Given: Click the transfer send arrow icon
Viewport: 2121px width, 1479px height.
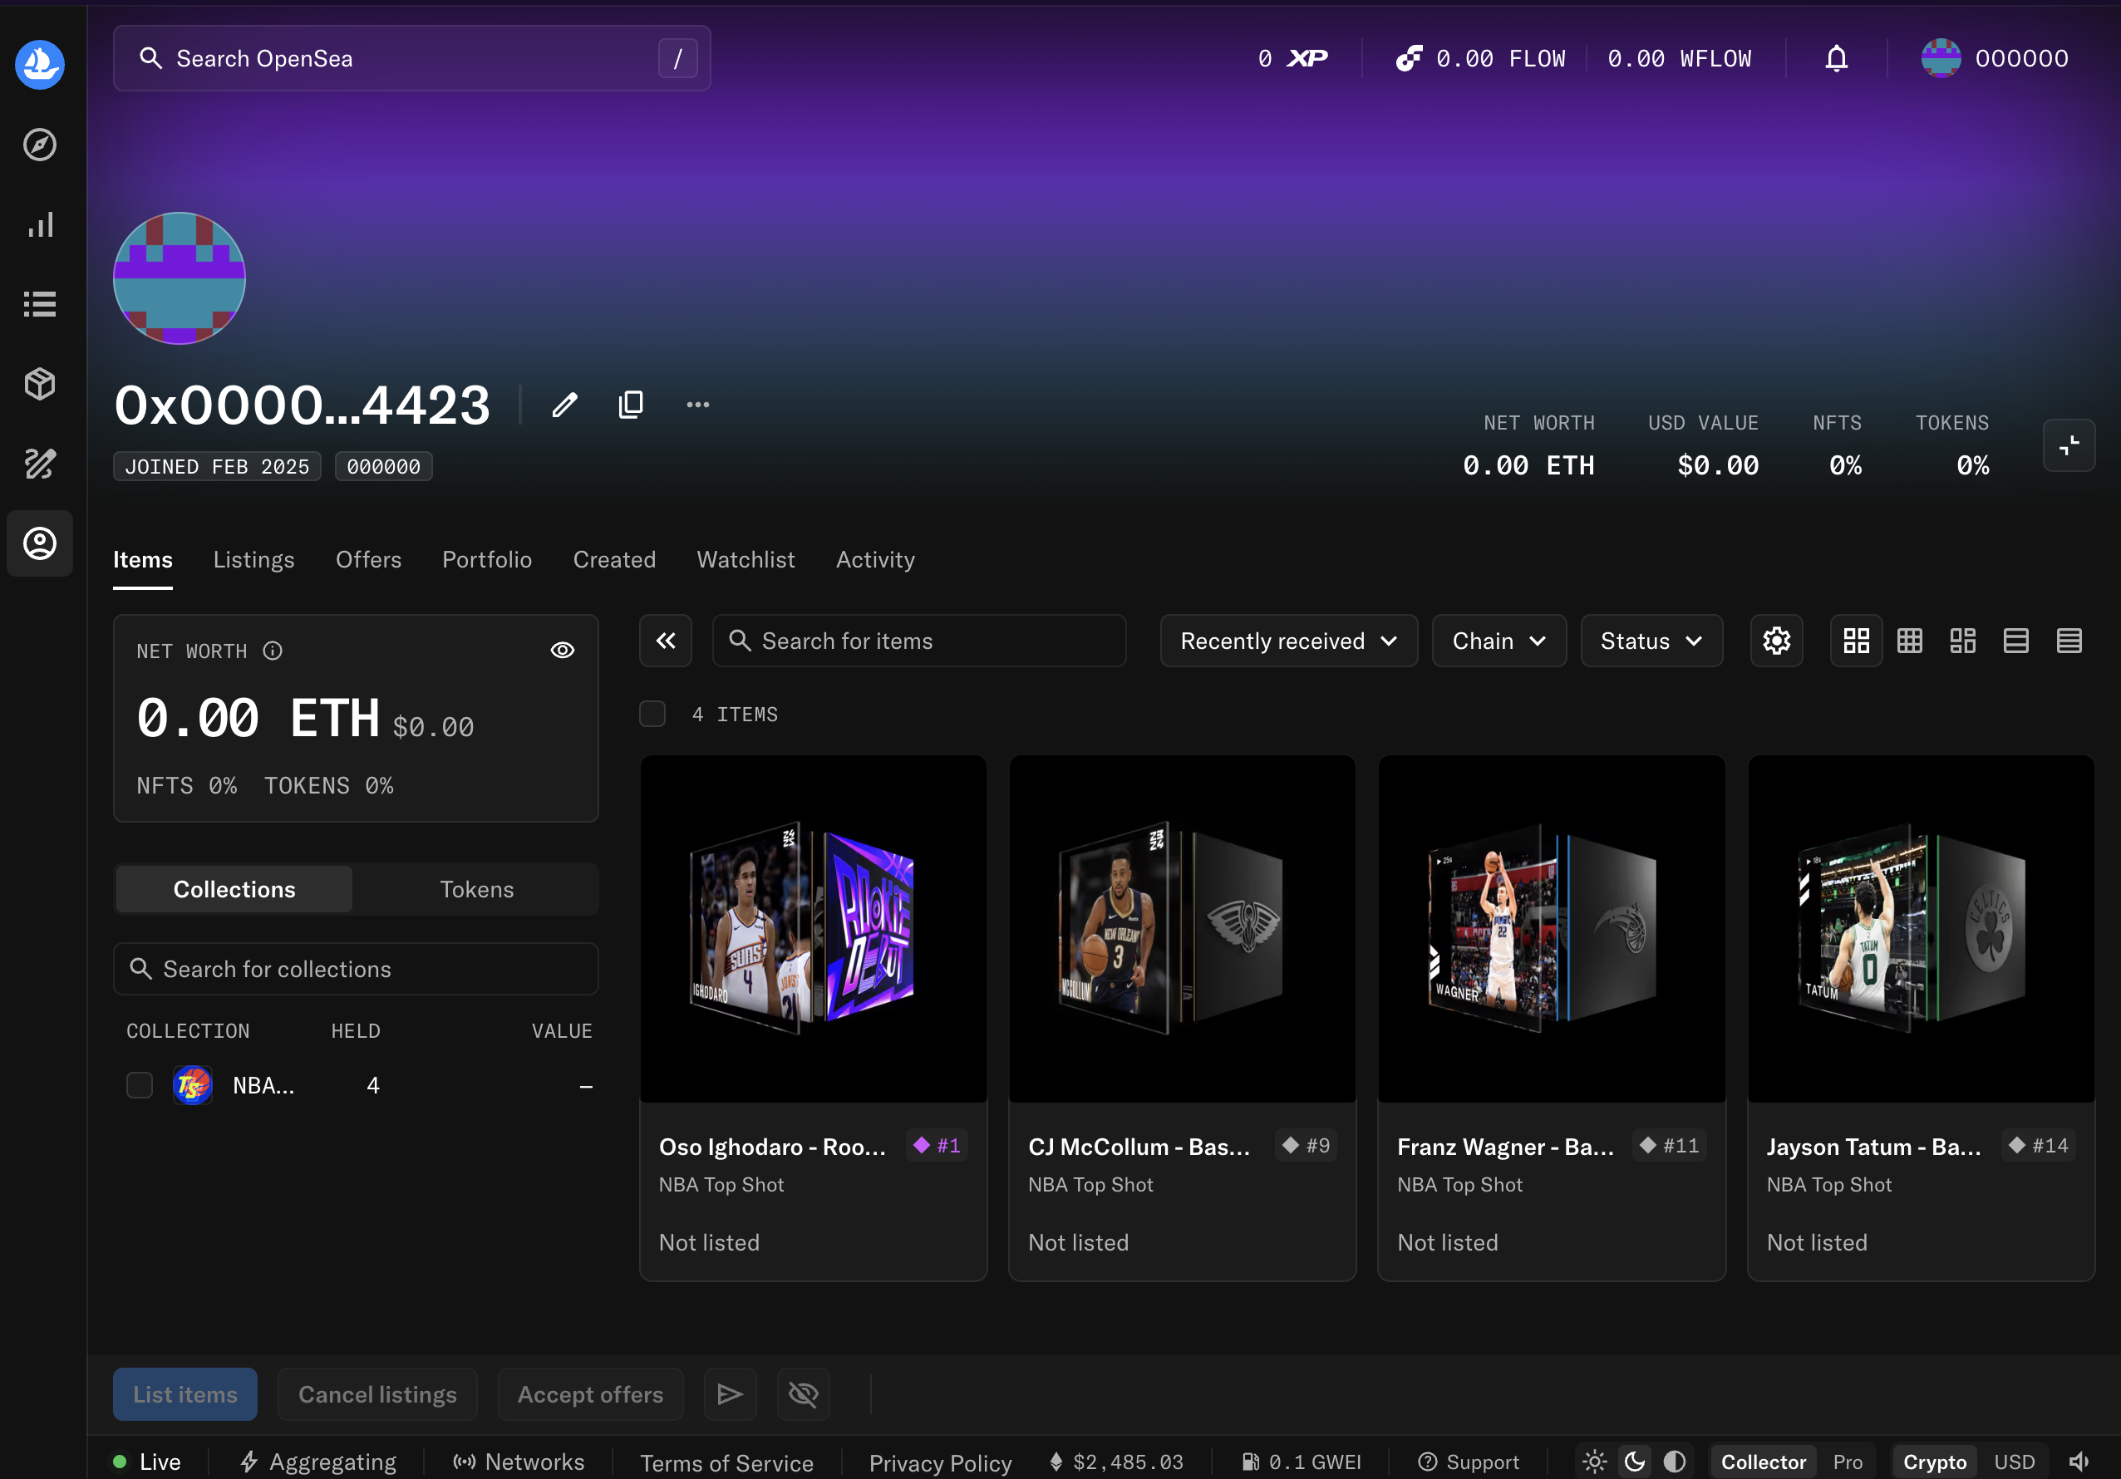Looking at the screenshot, I should click(x=730, y=1394).
